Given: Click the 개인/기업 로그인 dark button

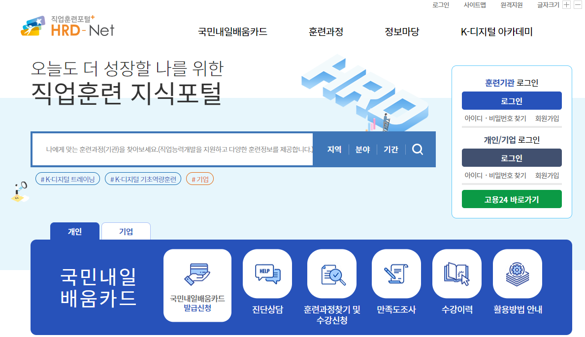Looking at the screenshot, I should 512,158.
